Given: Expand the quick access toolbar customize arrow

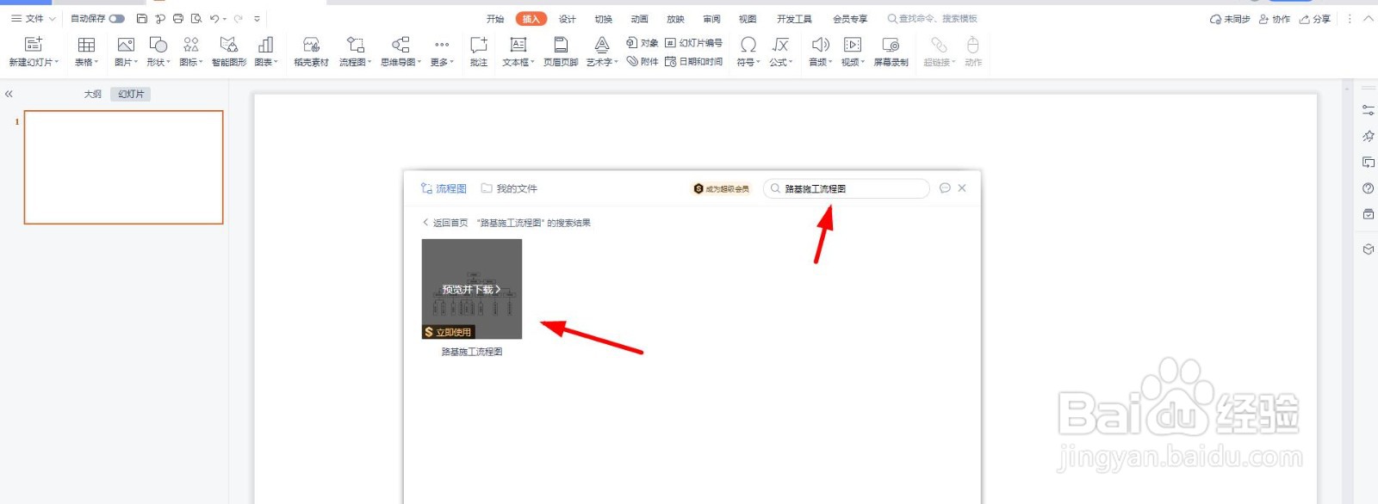Looking at the screenshot, I should (x=257, y=18).
